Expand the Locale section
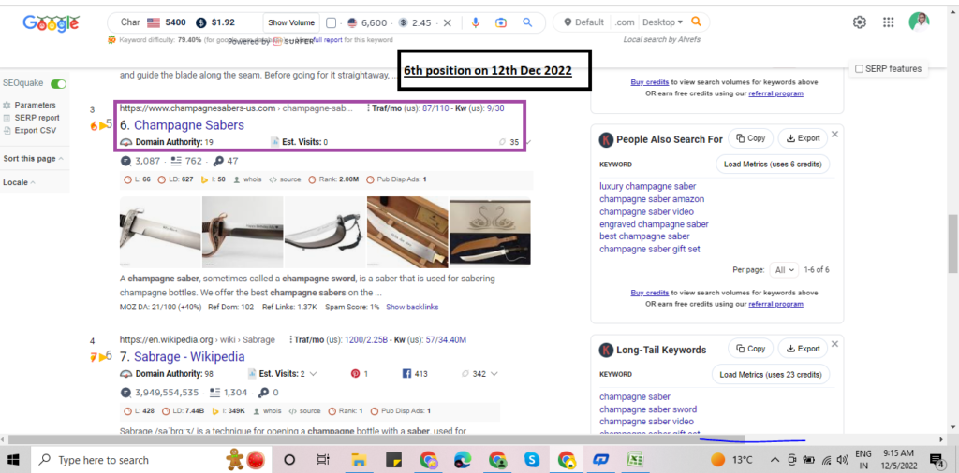The image size is (959, 473). point(19,182)
